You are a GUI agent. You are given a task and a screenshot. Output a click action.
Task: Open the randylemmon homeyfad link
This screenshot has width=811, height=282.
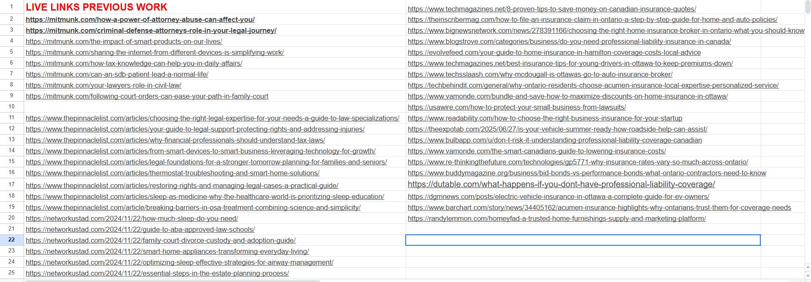(556, 218)
